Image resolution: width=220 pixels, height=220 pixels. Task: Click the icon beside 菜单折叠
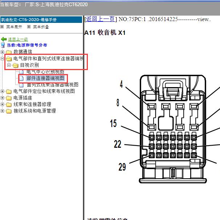point(29,27)
